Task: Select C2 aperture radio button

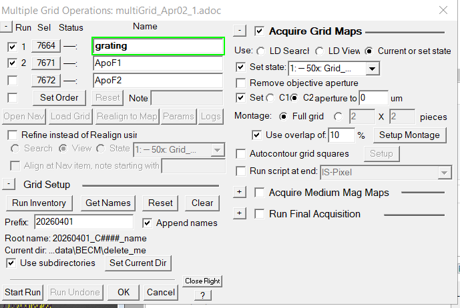Action: coord(295,98)
